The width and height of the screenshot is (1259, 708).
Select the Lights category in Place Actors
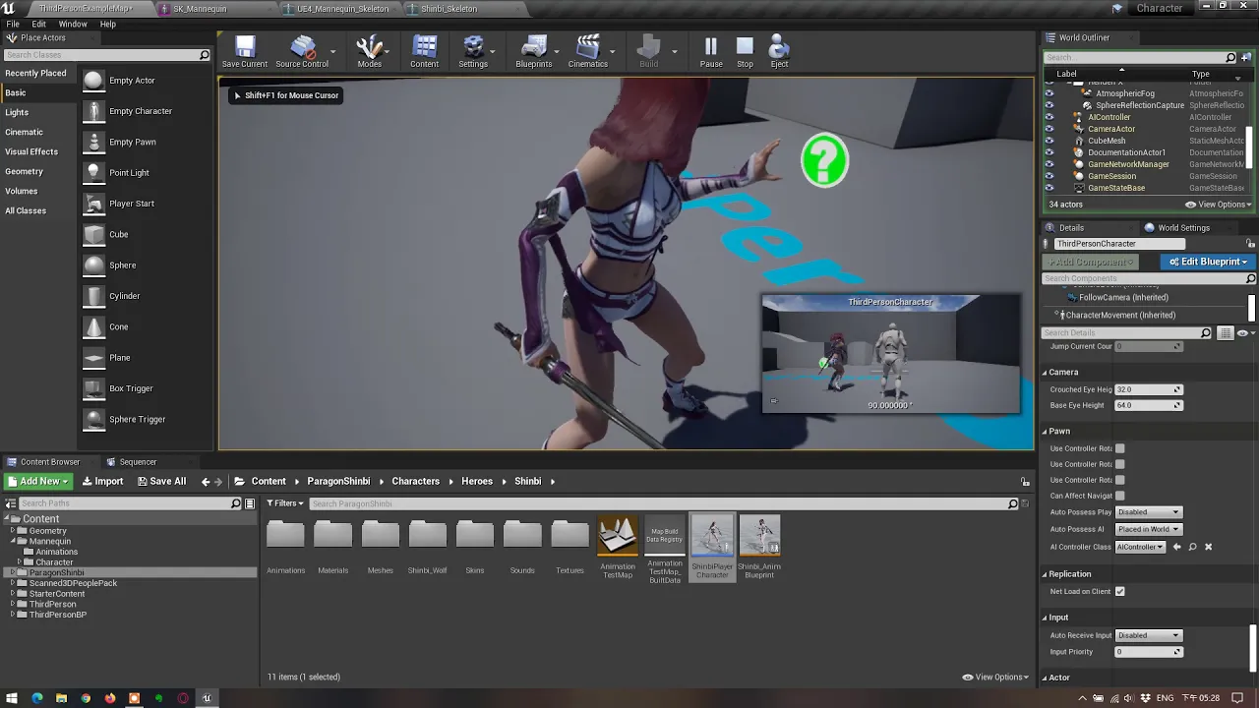coord(17,112)
